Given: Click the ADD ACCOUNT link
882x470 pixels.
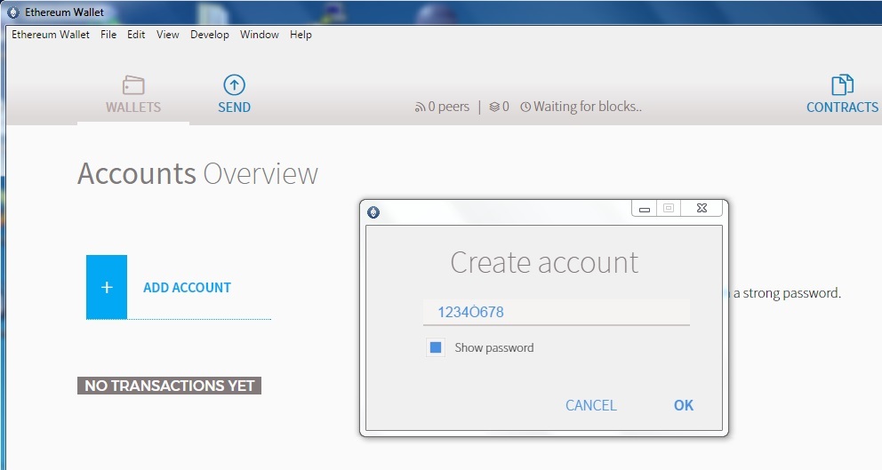Looking at the screenshot, I should [188, 287].
